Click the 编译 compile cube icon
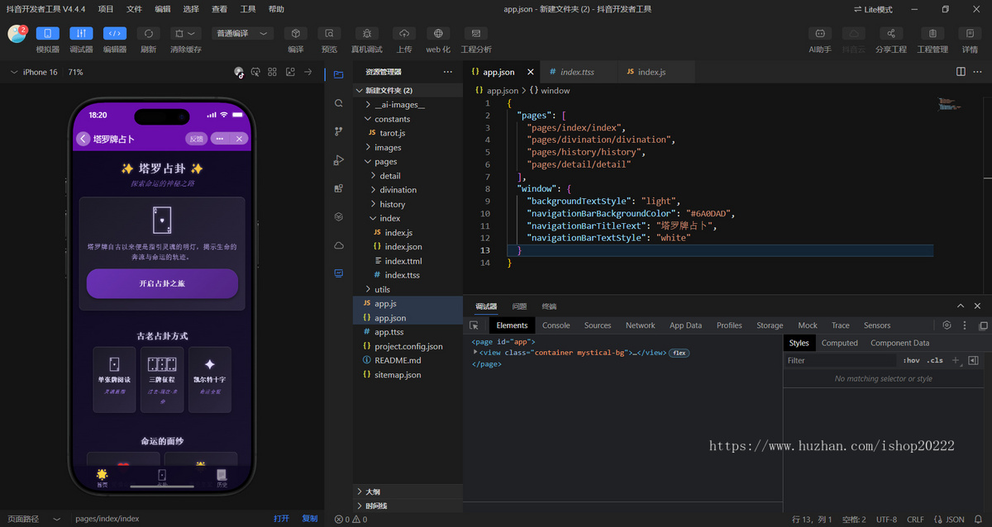Image resolution: width=992 pixels, height=527 pixels. point(296,34)
